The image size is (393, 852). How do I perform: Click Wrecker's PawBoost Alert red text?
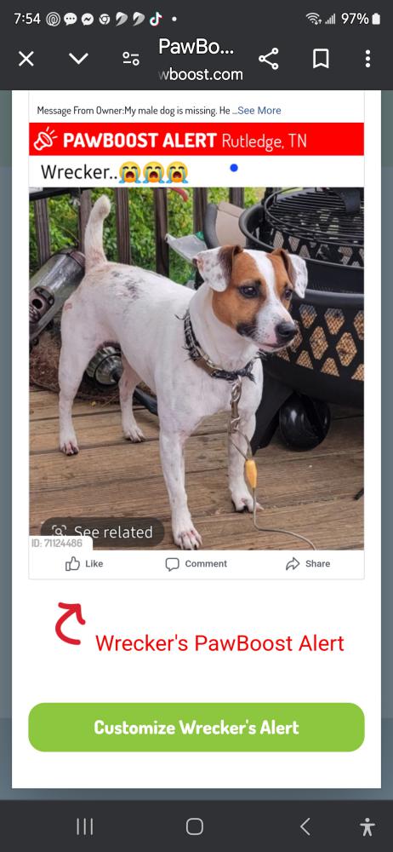coord(219,642)
